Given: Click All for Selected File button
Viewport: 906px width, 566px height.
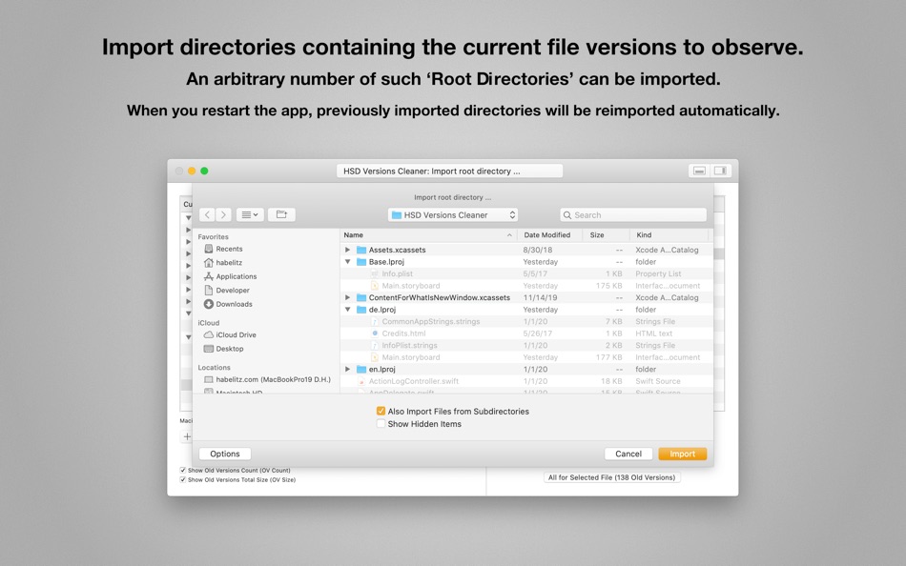Looking at the screenshot, I should 612,477.
